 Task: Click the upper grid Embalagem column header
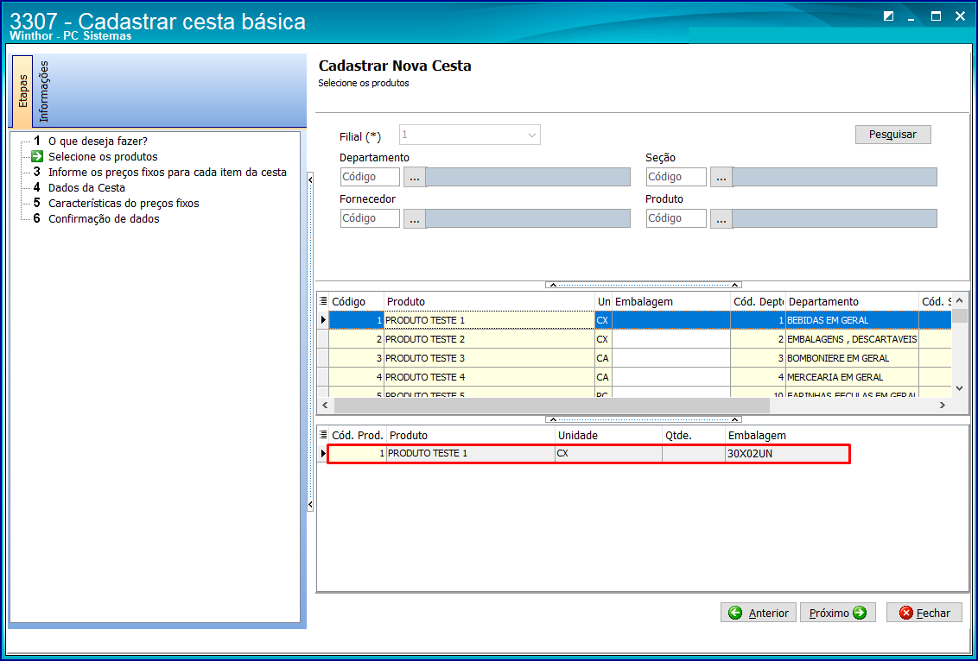671,301
